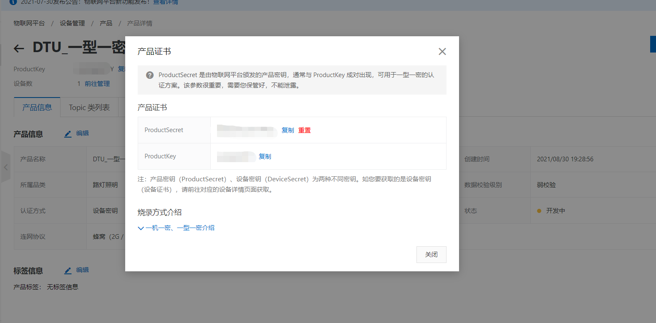Select the ProductSecret label cell
This screenshot has width=656, height=323.
(174, 130)
